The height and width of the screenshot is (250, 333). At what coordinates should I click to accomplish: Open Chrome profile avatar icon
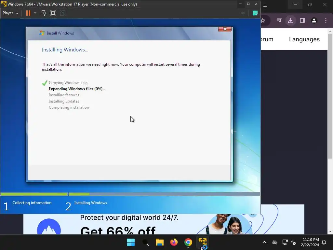tap(314, 21)
